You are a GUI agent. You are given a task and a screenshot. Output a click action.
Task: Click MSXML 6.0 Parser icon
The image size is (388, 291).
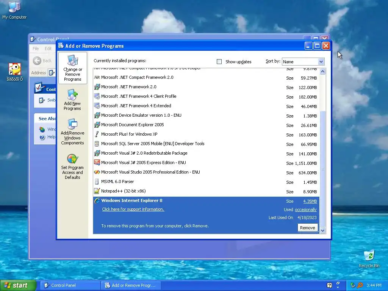(x=97, y=181)
